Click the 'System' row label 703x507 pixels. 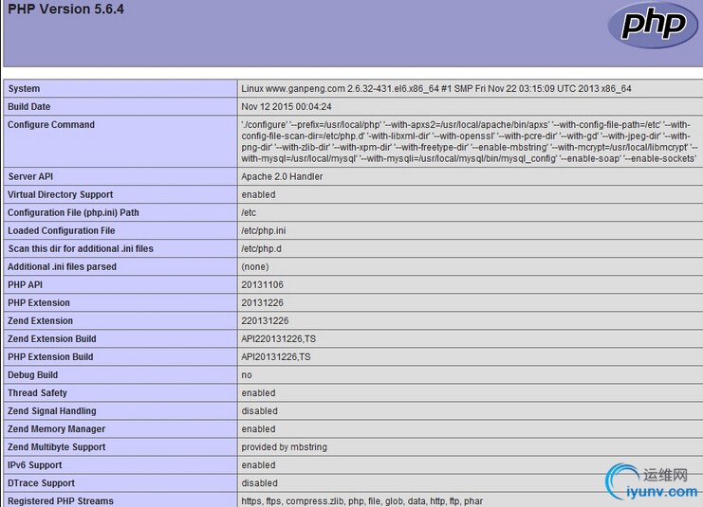point(24,89)
